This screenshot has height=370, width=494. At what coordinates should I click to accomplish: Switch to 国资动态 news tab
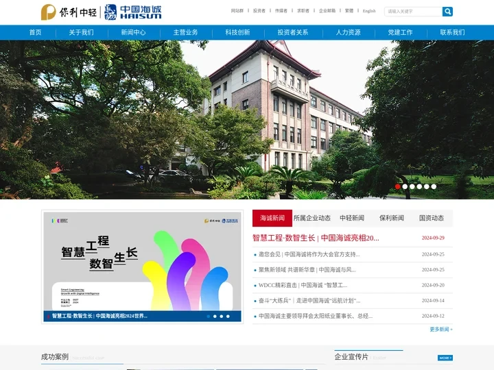tap(432, 218)
